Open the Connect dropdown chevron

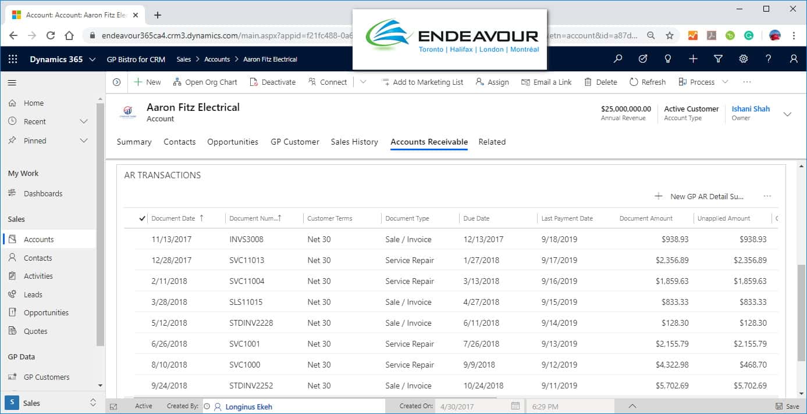tap(363, 82)
